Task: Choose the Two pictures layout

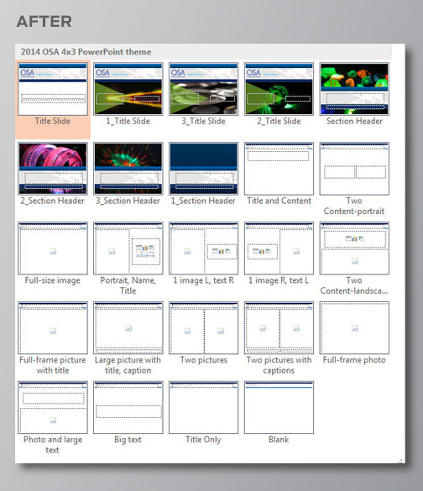Action: pos(203,328)
